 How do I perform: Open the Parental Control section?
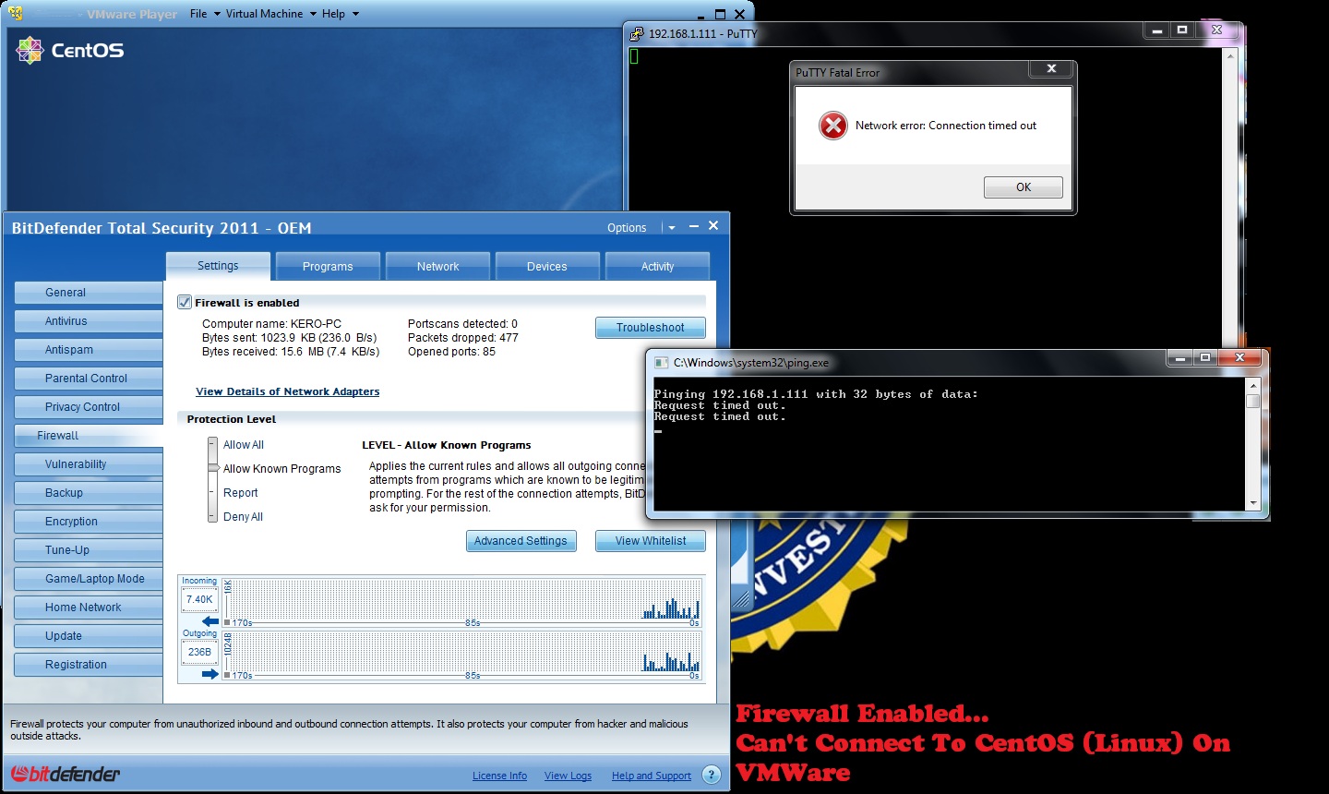pos(89,379)
